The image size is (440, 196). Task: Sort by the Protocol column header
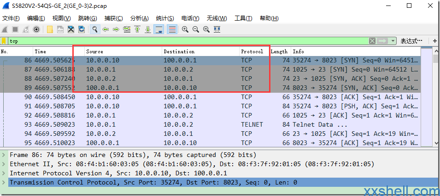coord(255,51)
